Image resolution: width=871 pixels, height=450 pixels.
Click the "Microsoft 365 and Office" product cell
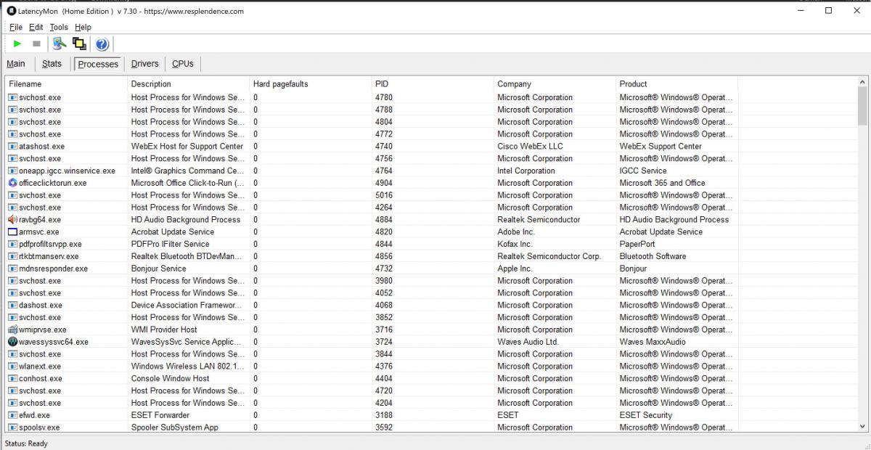662,183
